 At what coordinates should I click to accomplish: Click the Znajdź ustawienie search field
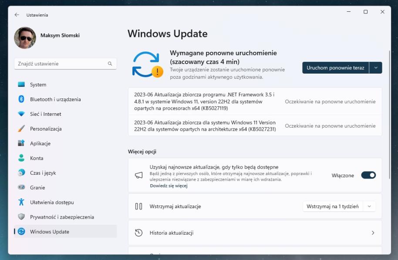pos(65,63)
